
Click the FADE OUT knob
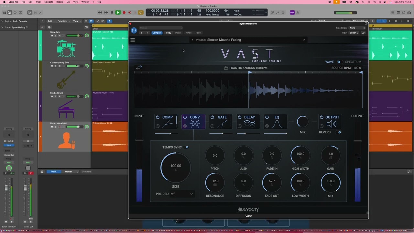[272, 183]
